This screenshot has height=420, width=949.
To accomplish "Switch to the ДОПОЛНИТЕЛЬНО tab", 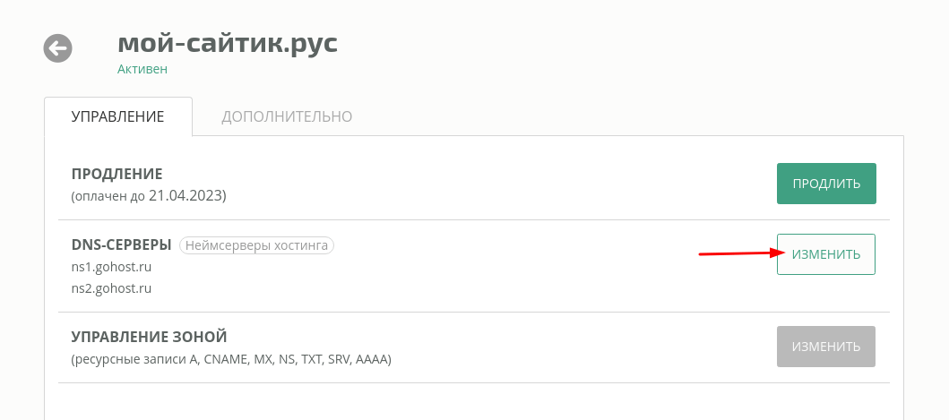I will pos(287,116).
